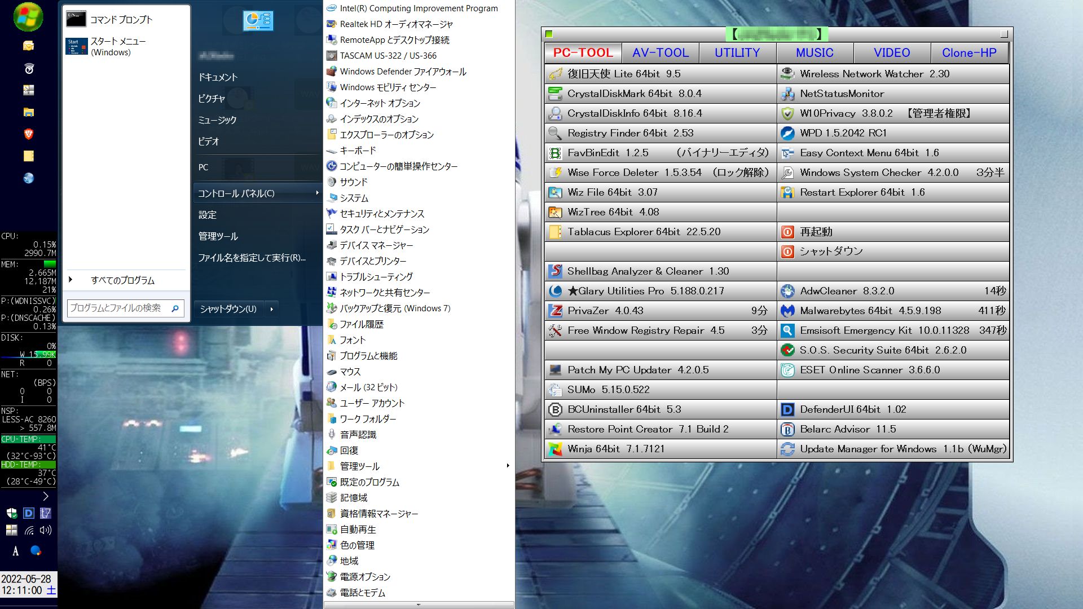Click the PrivaZer icon
Screen dimensions: 1083x609
pyautogui.click(x=556, y=311)
